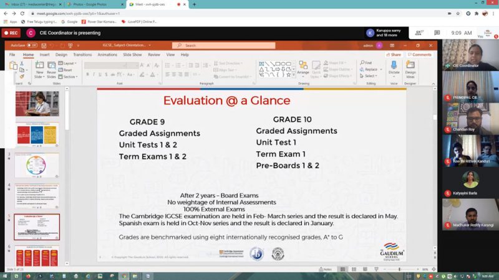Click the Fit slide to window icon
Image resolution: width=499 pixels, height=280 pixels.
pos(434,269)
